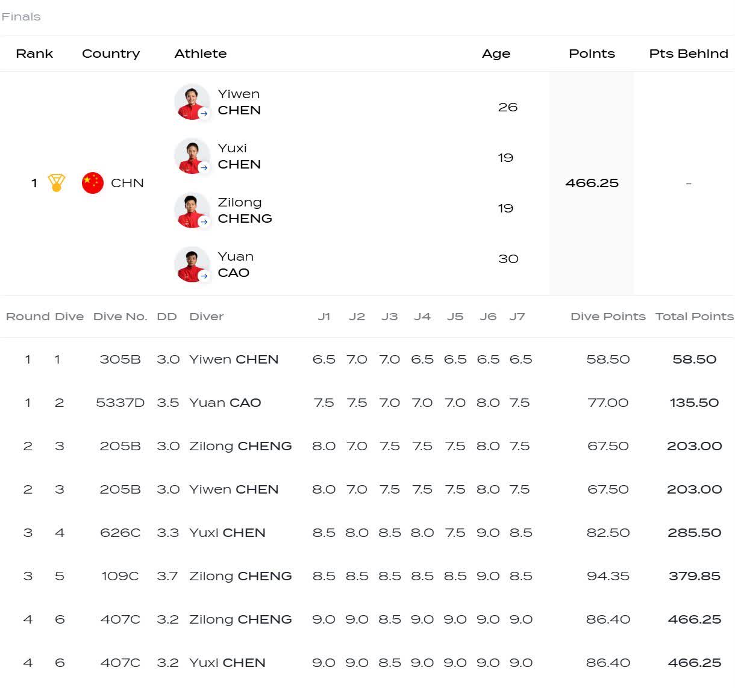Viewport: 735px width, 688px height.
Task: Open Zilong CHENG's profile arrow badge
Action: (x=204, y=222)
